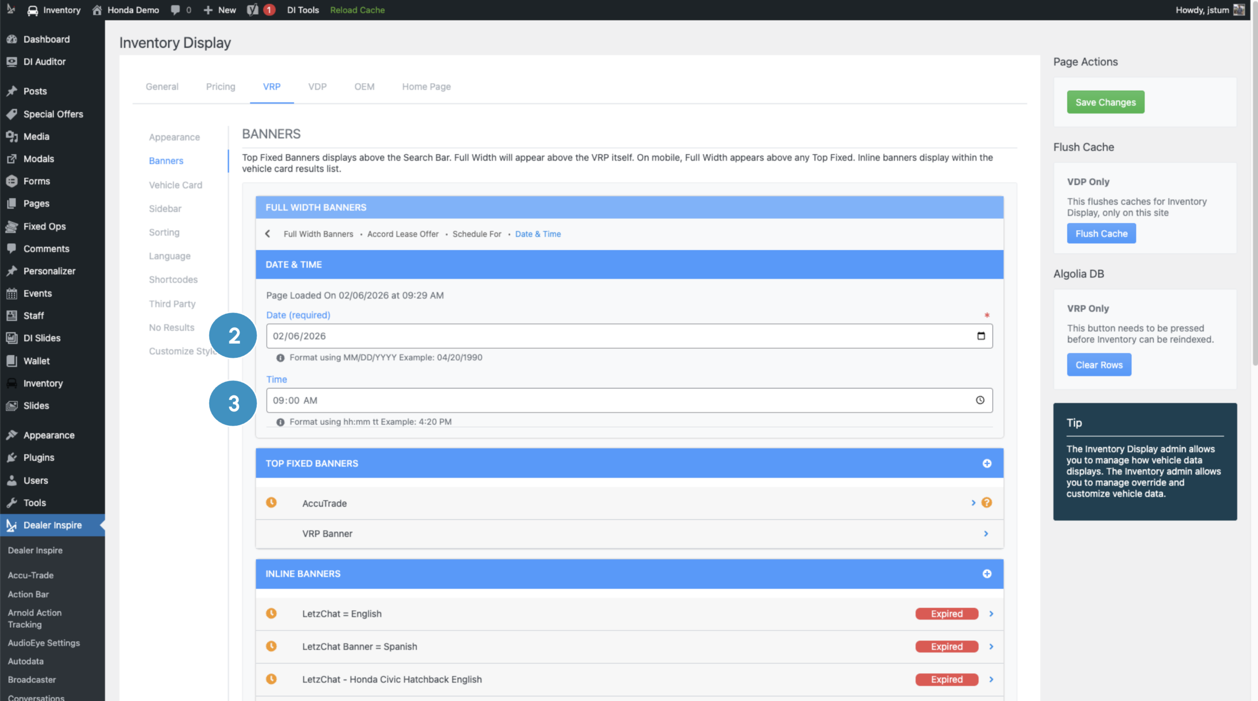
Task: Click the AccuTrade schedule clock icon
Action: (271, 502)
